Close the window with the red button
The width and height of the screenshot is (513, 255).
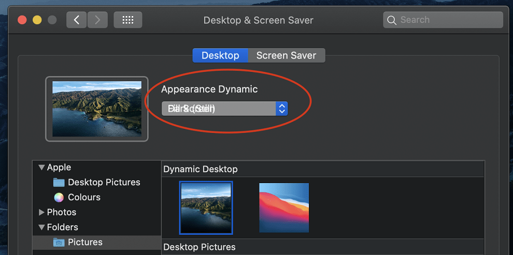tap(22, 20)
